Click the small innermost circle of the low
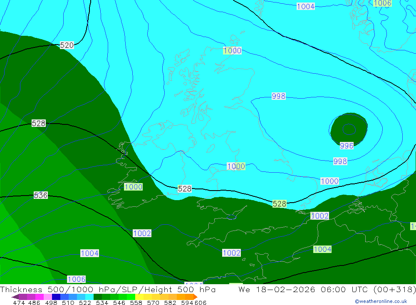The height and width of the screenshot is (305, 416). pyautogui.click(x=349, y=129)
